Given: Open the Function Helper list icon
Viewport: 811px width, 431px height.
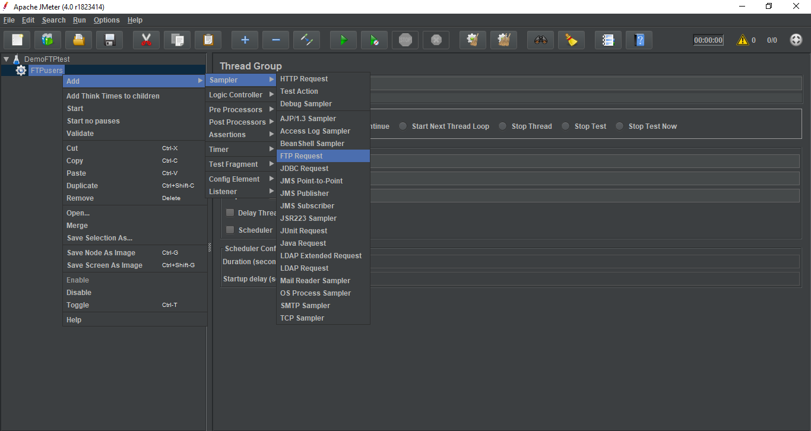Looking at the screenshot, I should click(608, 40).
